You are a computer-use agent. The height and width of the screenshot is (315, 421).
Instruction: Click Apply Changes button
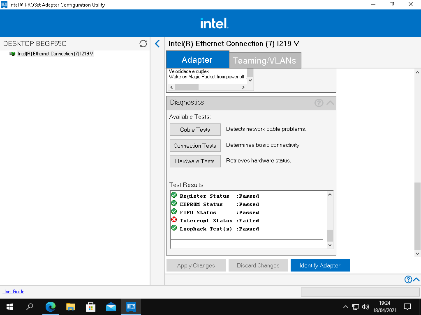(x=196, y=265)
